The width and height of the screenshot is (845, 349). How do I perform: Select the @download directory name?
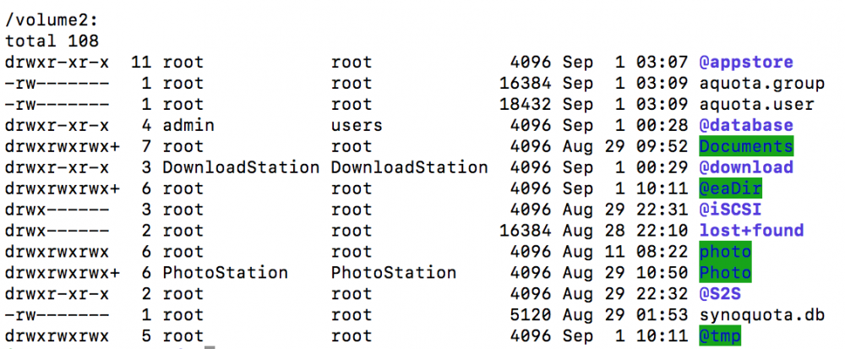point(745,167)
